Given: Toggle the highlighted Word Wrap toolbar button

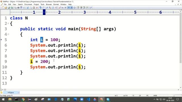Looking at the screenshot, I should (x=69, y=8).
